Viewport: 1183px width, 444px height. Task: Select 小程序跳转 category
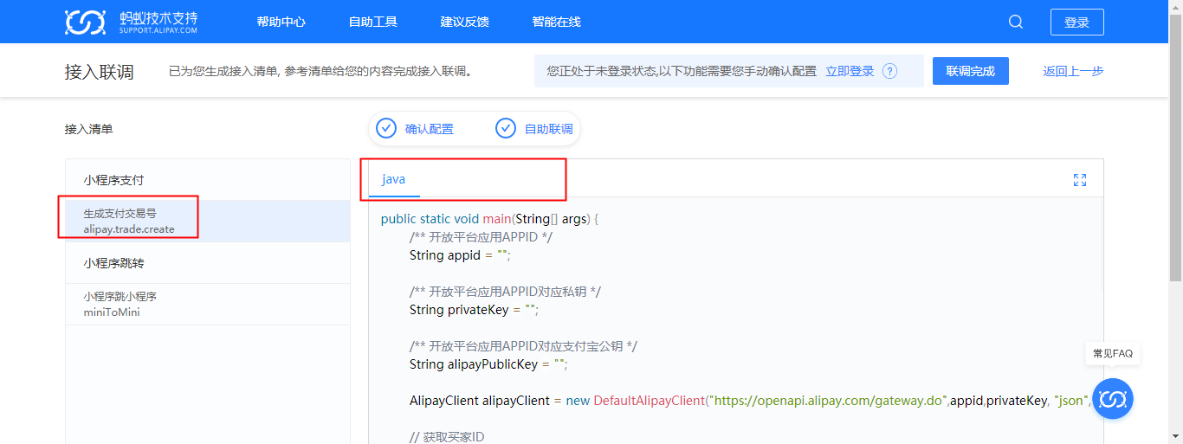pyautogui.click(x=208, y=263)
